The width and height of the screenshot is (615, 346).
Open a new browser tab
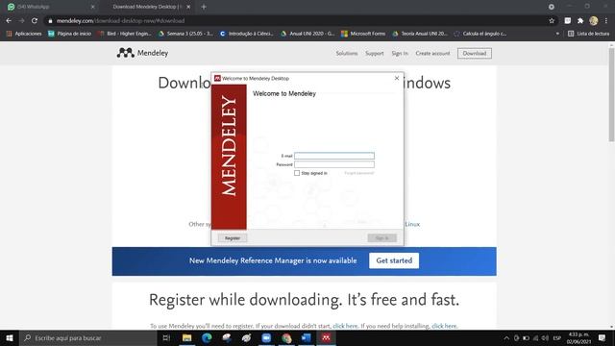[204, 7]
